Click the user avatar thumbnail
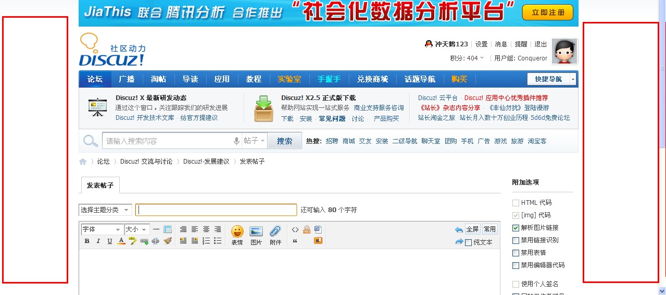 pos(564,51)
